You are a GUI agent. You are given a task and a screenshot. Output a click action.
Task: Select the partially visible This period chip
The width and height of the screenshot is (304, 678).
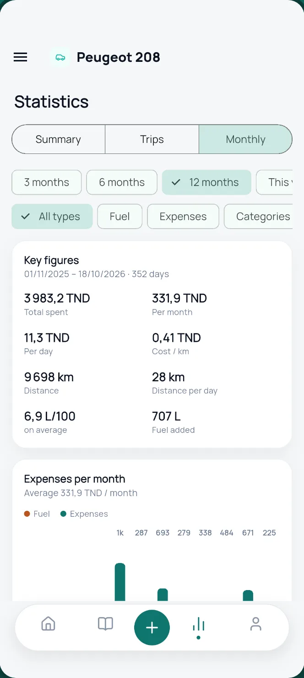275,182
